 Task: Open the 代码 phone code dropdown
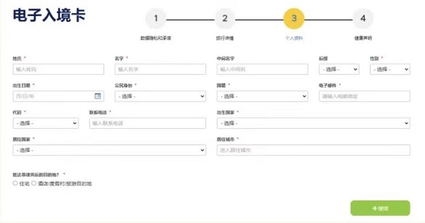45,123
